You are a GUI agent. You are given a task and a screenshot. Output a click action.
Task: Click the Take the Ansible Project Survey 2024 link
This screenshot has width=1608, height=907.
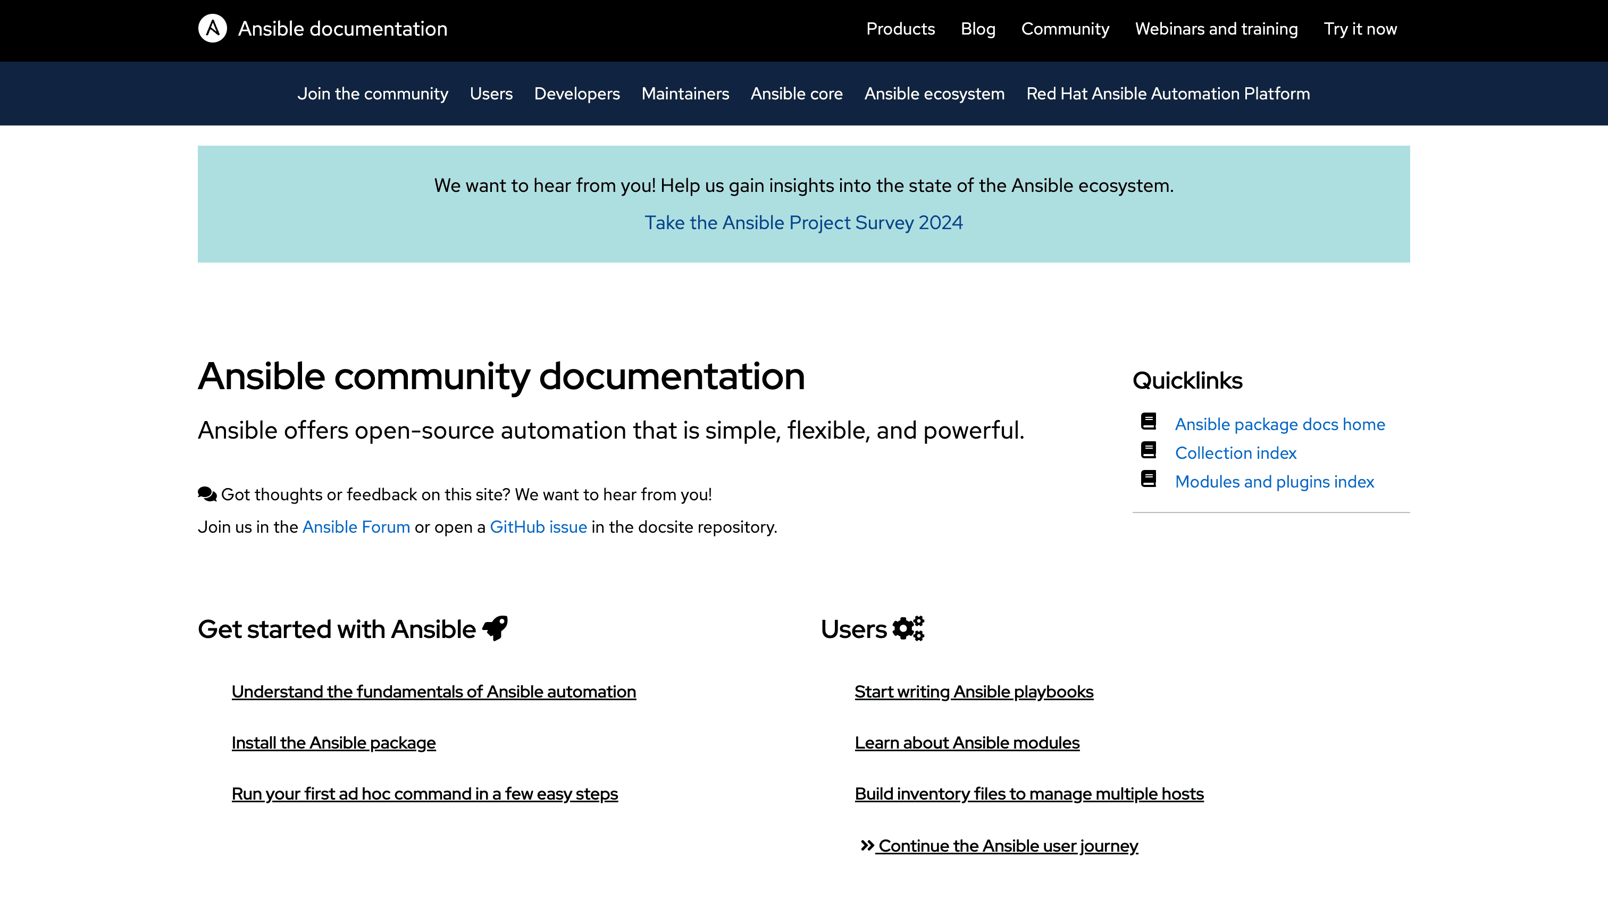(x=803, y=222)
